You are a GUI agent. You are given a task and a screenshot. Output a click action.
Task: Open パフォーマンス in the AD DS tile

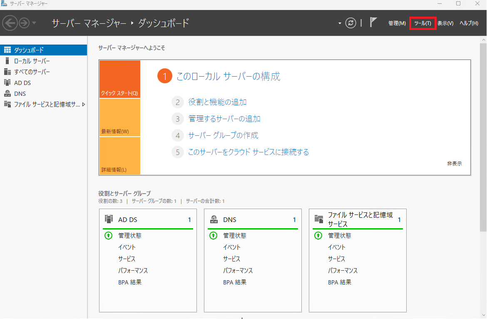(133, 271)
